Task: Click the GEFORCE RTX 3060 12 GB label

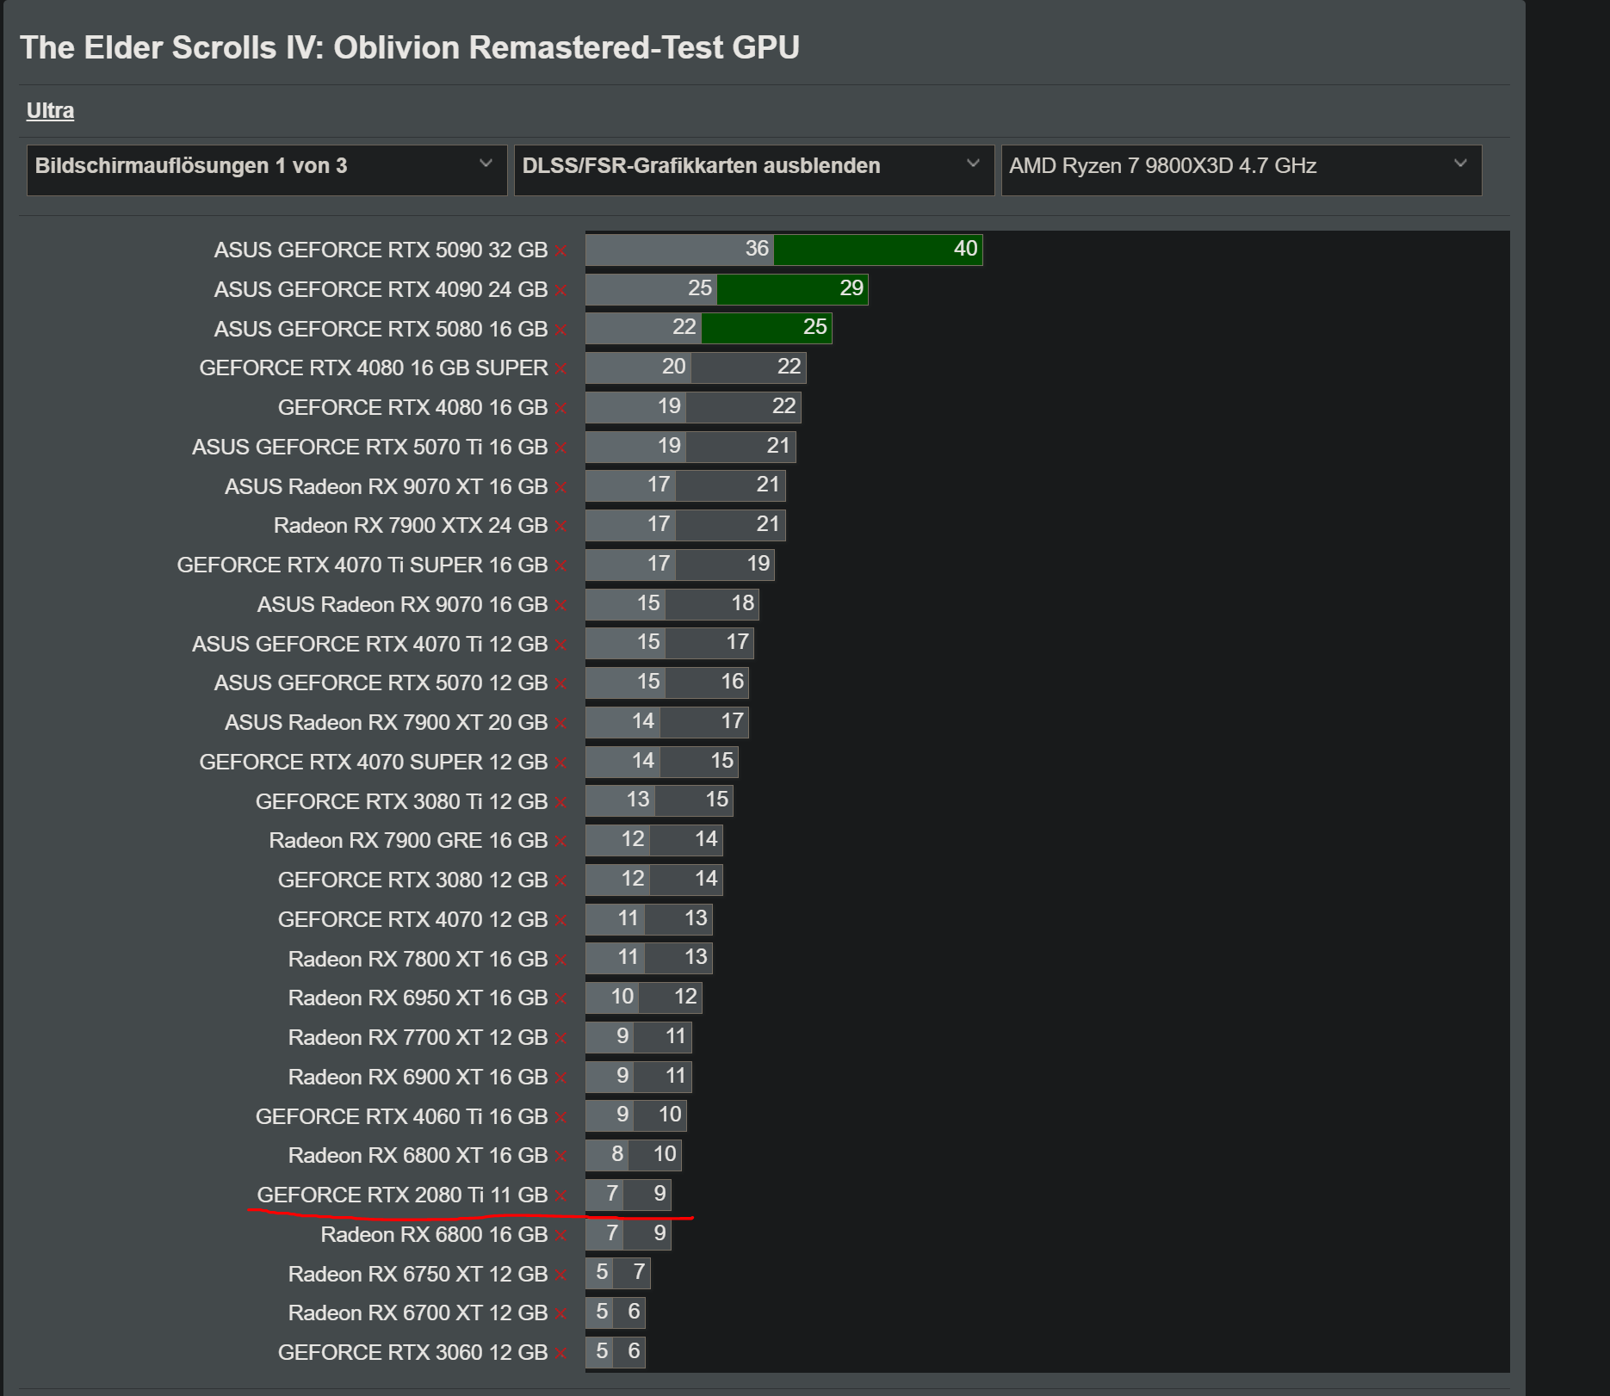Action: tap(412, 1352)
